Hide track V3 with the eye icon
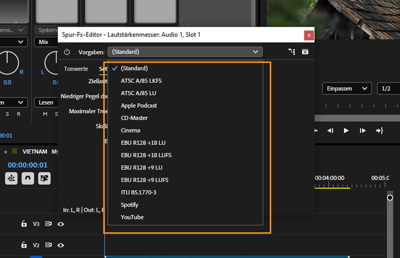 click(60, 224)
